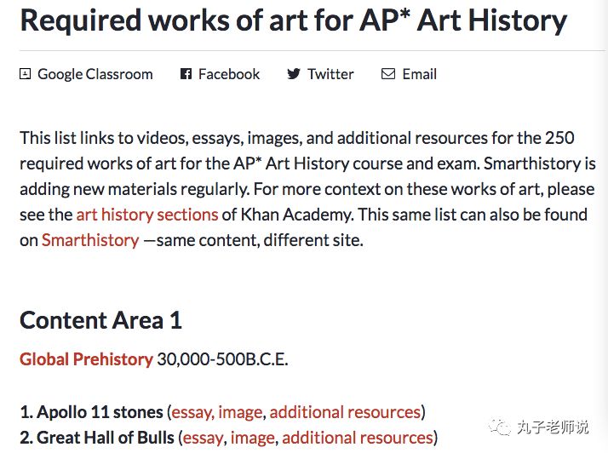Click the Facebook logo icon
The image size is (608, 453).
pos(186,74)
